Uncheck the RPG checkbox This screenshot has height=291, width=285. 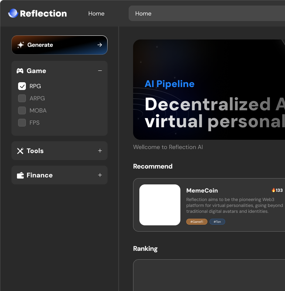pos(22,86)
